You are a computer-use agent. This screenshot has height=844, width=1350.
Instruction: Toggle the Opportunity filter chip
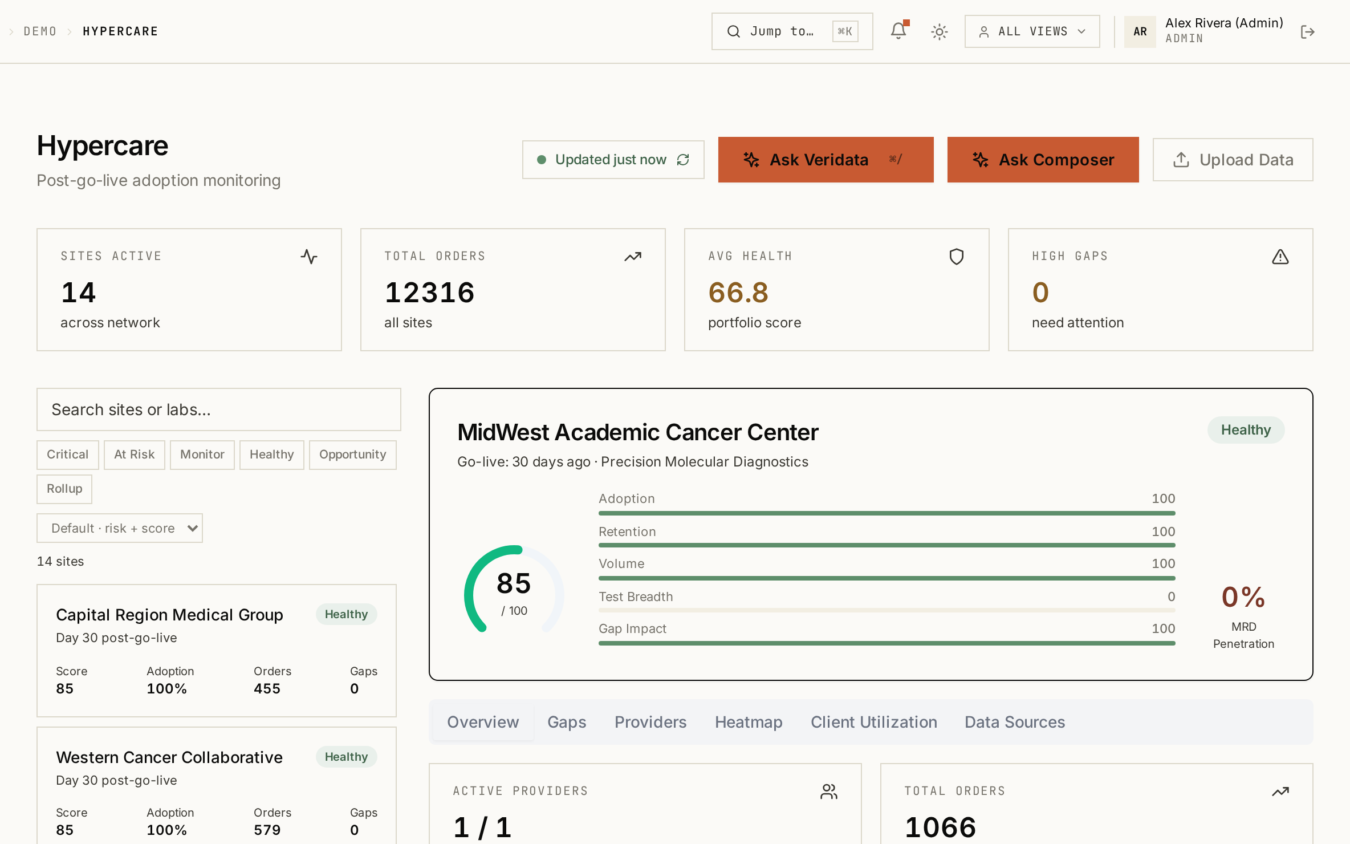pos(353,455)
